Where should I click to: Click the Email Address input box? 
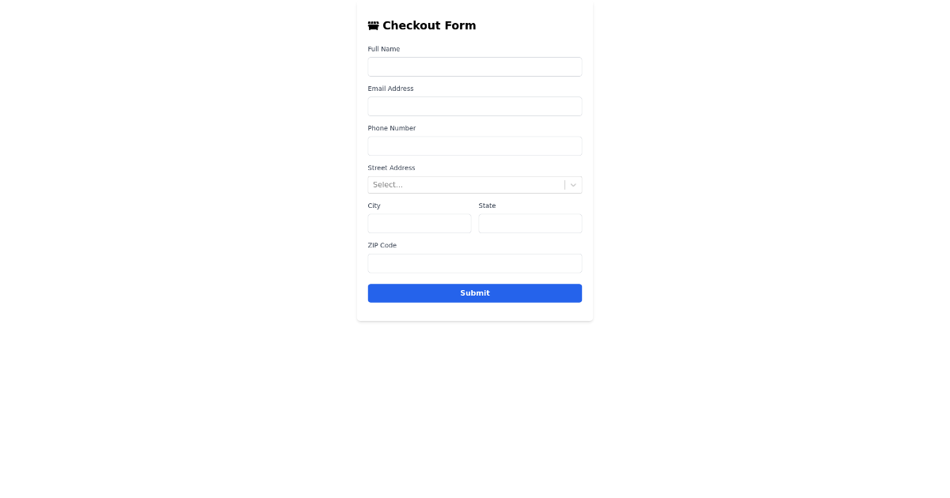coord(475,106)
